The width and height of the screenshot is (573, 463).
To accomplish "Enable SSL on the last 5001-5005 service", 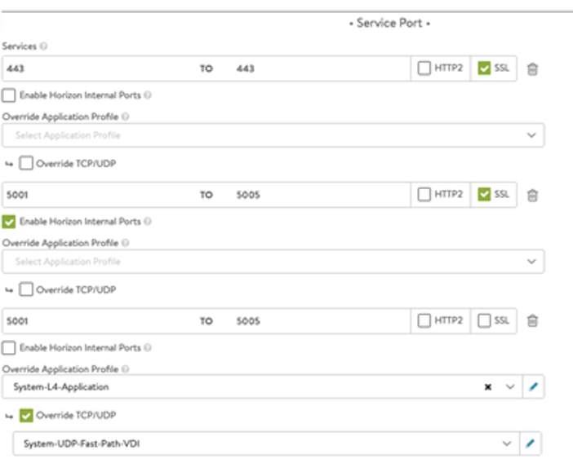I will pos(484,320).
